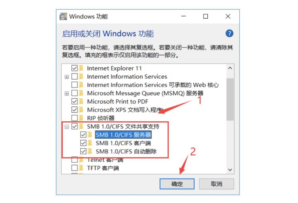Image resolution: width=298 pixels, height=203 pixels.
Task: Collapse the SMB 1.0/CIFS 文件共享支持 node
Action: [x=67, y=127]
